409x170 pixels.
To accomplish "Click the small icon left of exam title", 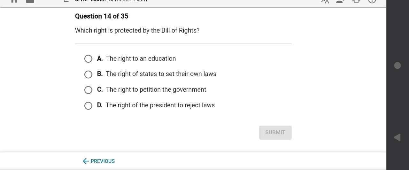I will (x=66, y=1).
